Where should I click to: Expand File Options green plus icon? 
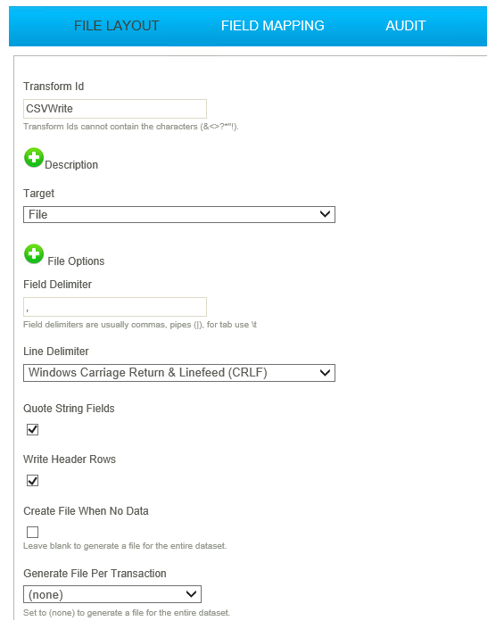[x=34, y=253]
